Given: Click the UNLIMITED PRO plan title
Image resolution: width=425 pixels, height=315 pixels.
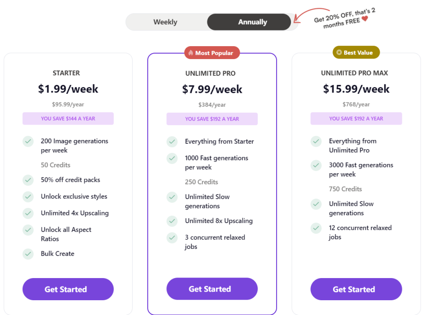Looking at the screenshot, I should coord(210,73).
